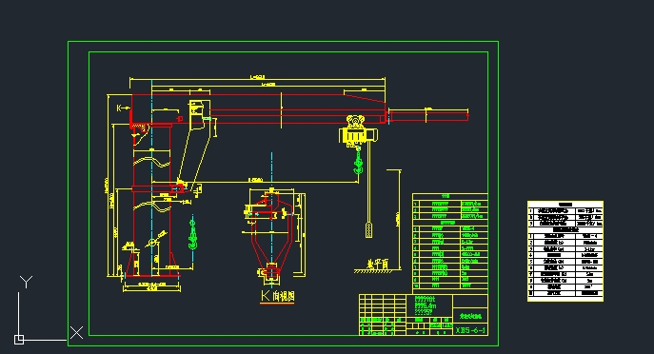Select the green hook below the hoist
The image size is (654, 354).
(358, 161)
